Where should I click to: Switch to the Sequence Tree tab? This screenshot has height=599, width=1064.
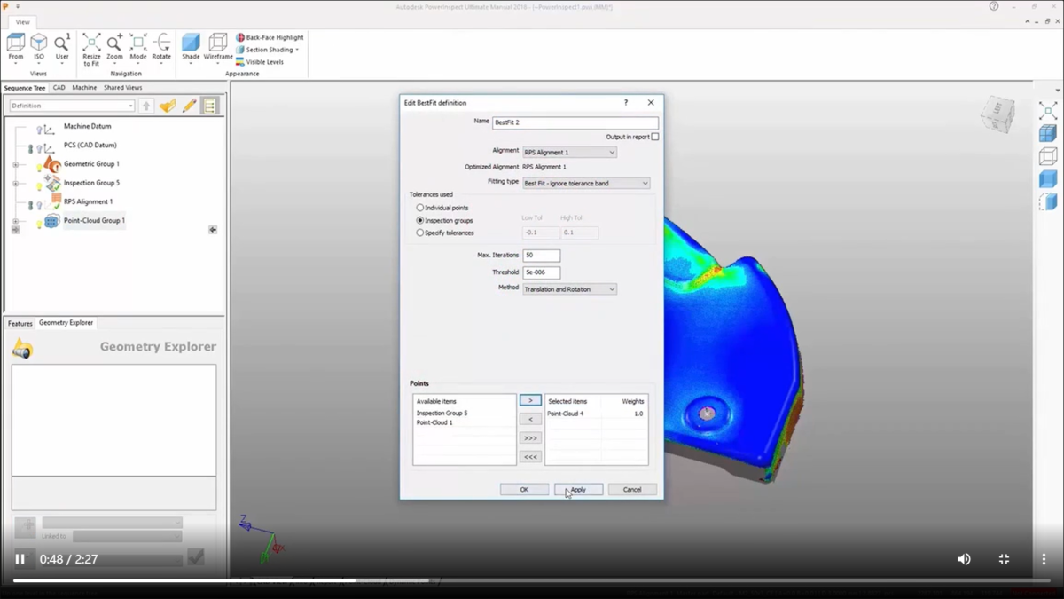(x=25, y=88)
